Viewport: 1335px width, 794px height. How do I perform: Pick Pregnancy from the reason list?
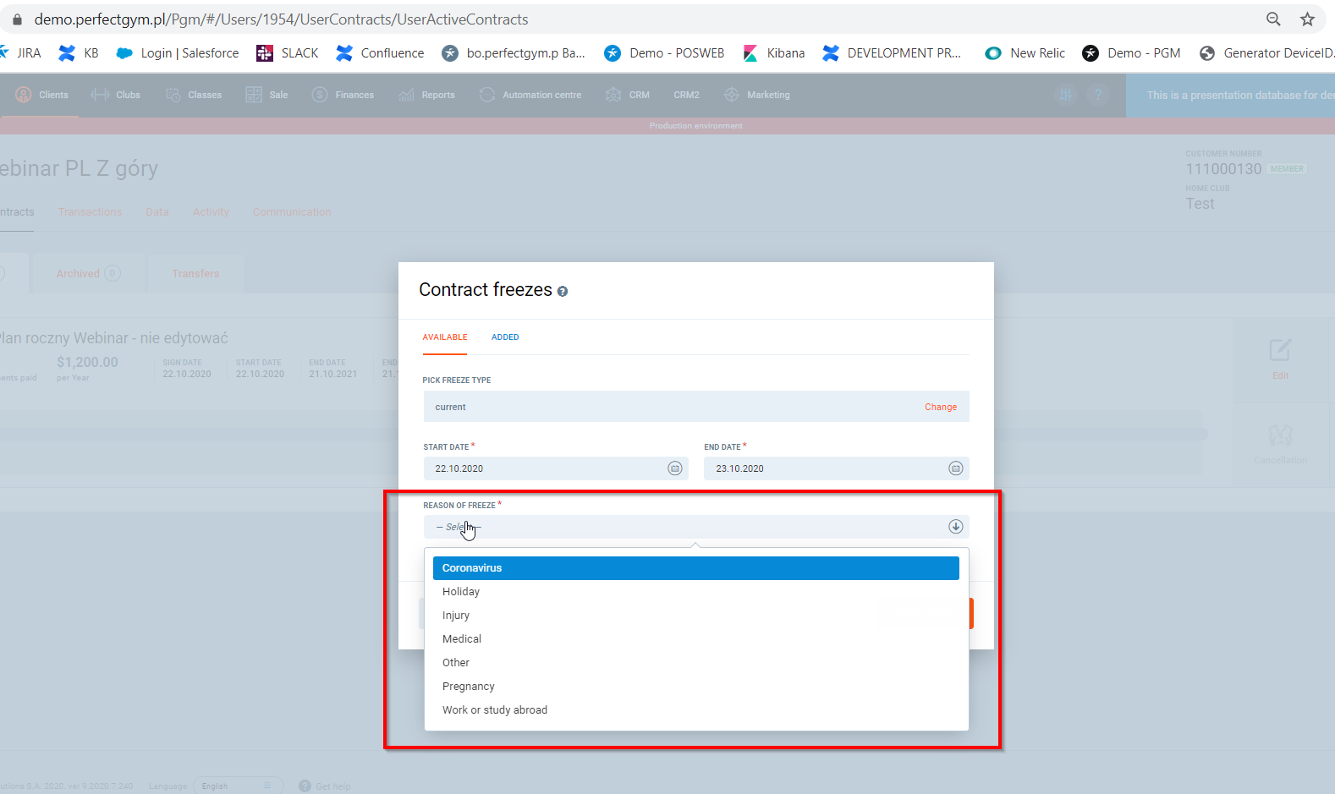click(468, 687)
